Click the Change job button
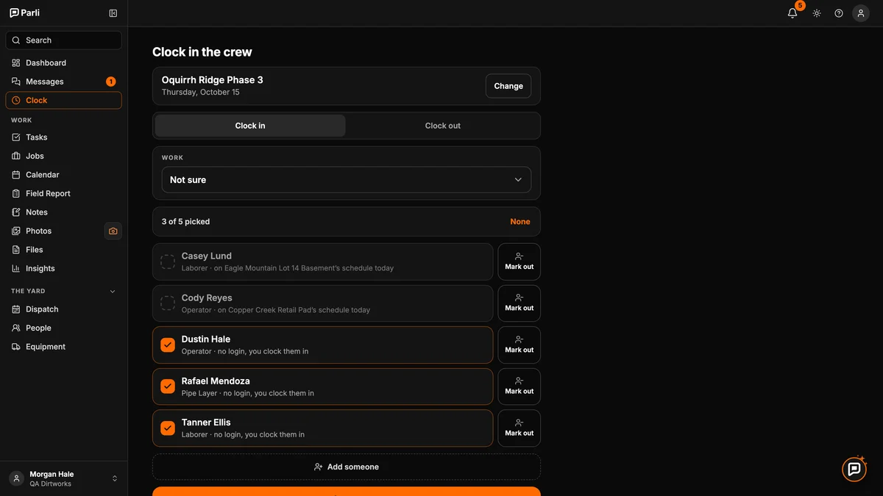The height and width of the screenshot is (496, 883). click(508, 86)
